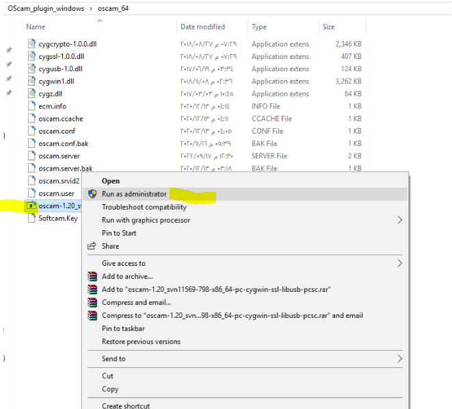This screenshot has height=409, width=452.
Task: Click WinRAR icon beside Compress to rar and email
Action: [x=92, y=315]
